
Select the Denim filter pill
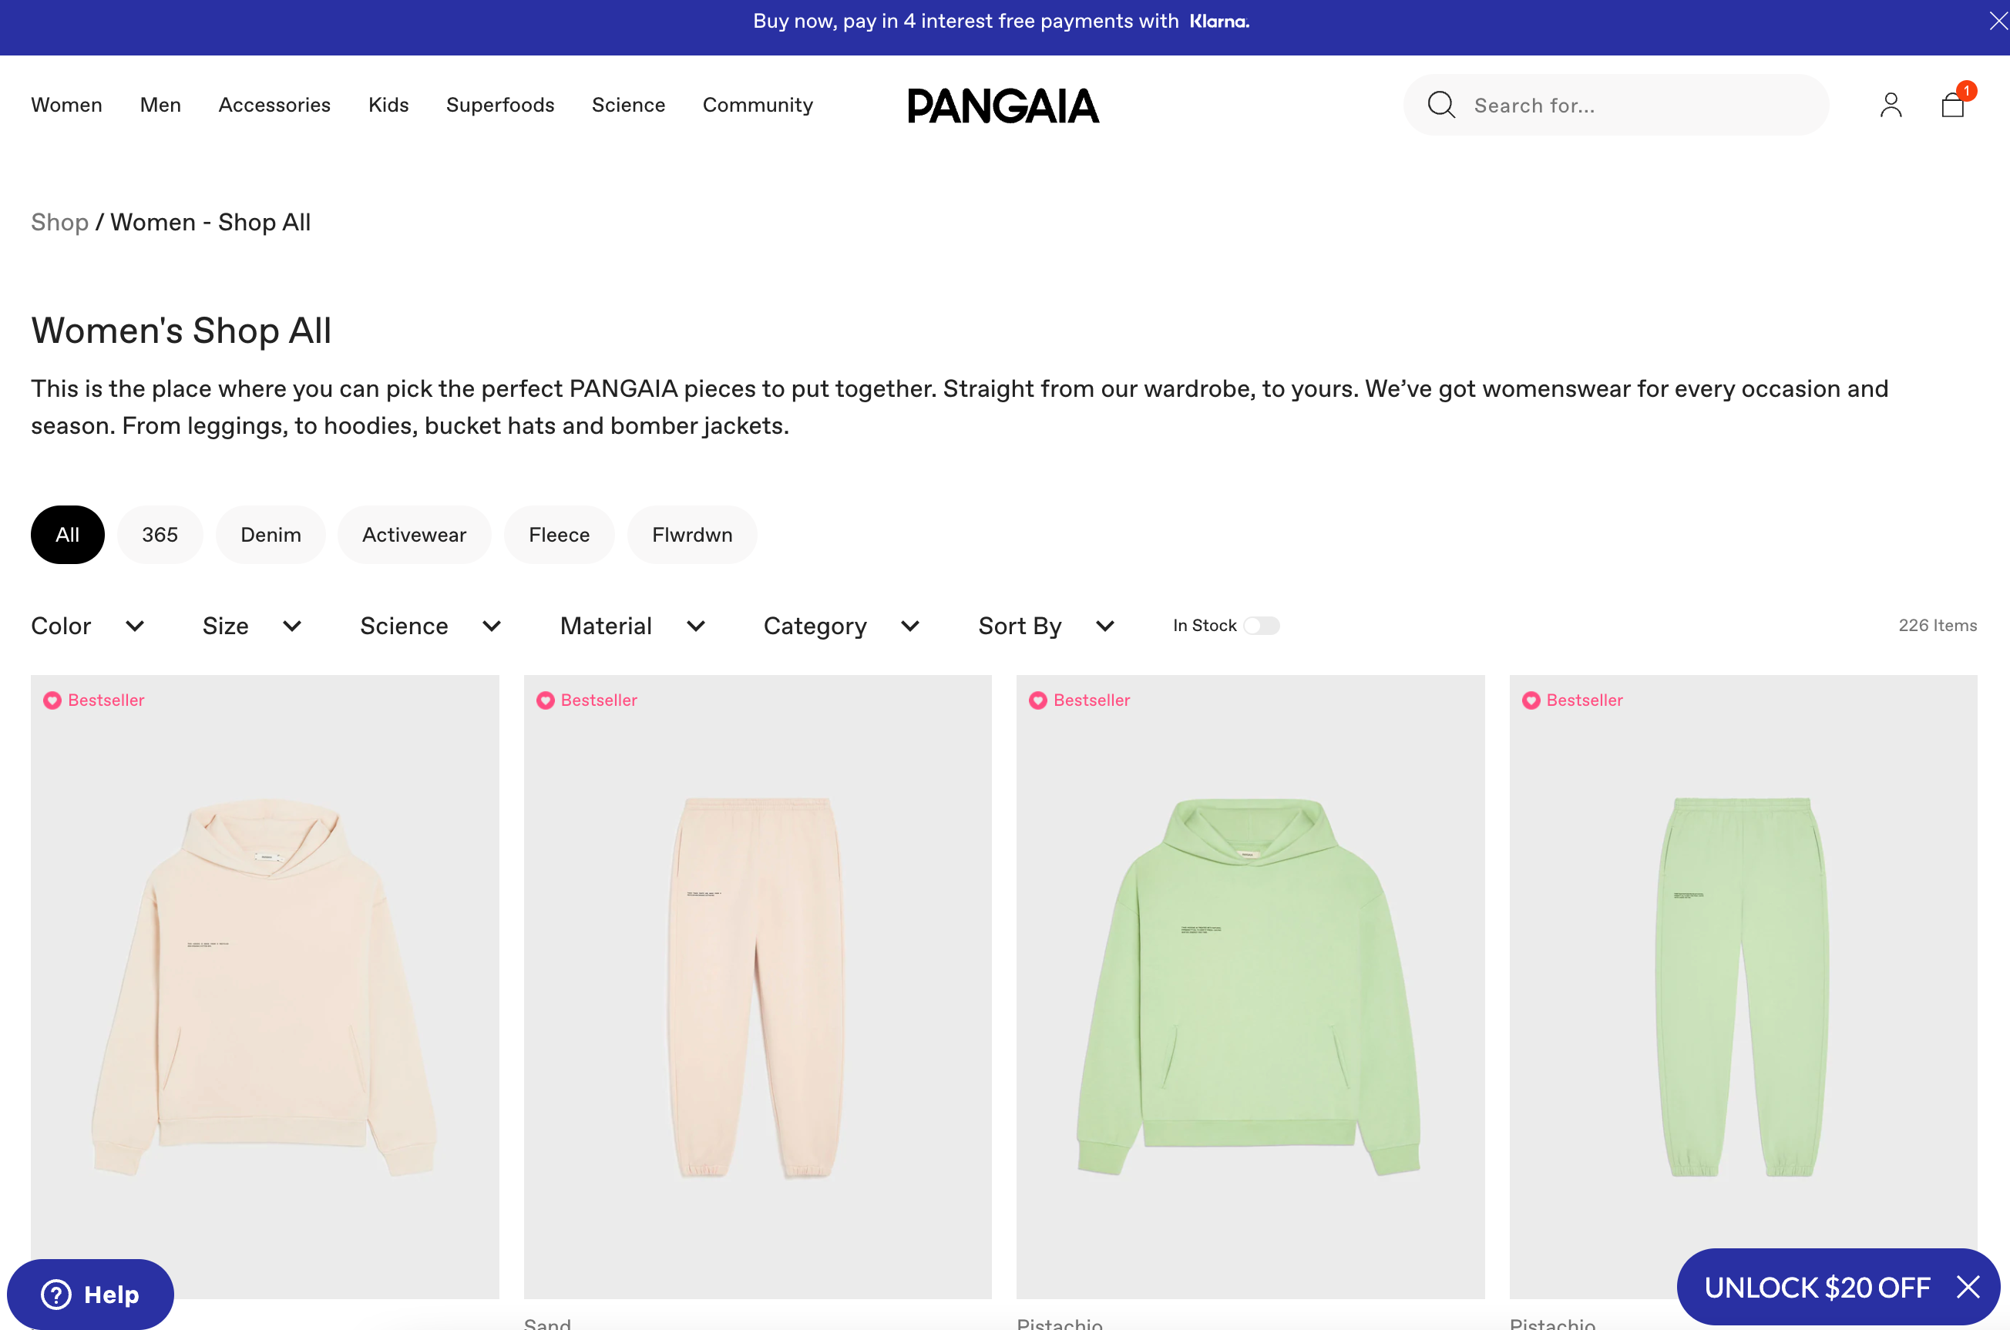click(271, 534)
